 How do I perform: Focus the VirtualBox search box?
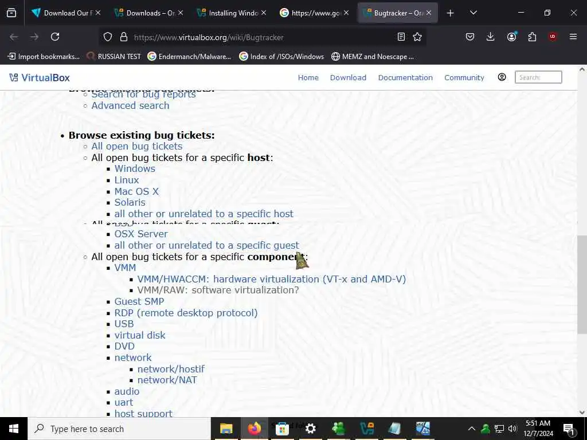(538, 77)
